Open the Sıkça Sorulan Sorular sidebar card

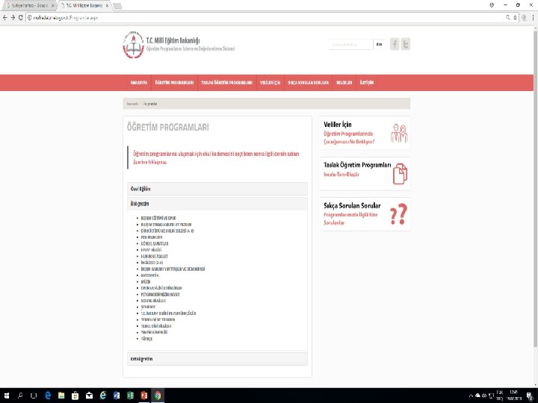[365, 214]
